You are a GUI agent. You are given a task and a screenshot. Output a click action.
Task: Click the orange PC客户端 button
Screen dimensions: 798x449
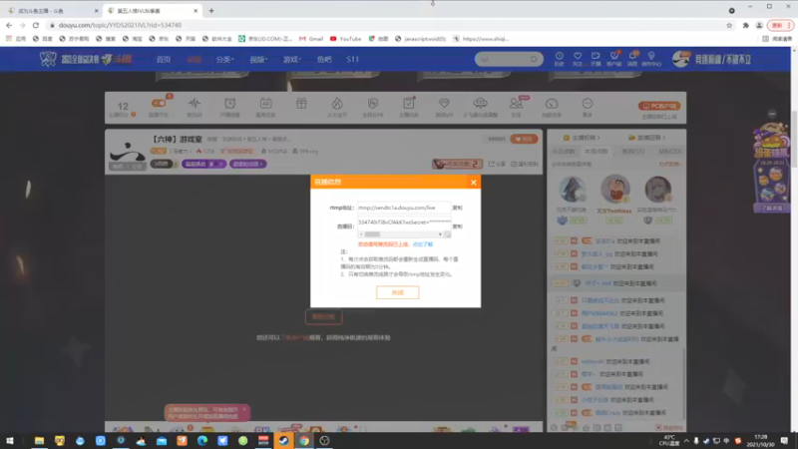(x=659, y=106)
